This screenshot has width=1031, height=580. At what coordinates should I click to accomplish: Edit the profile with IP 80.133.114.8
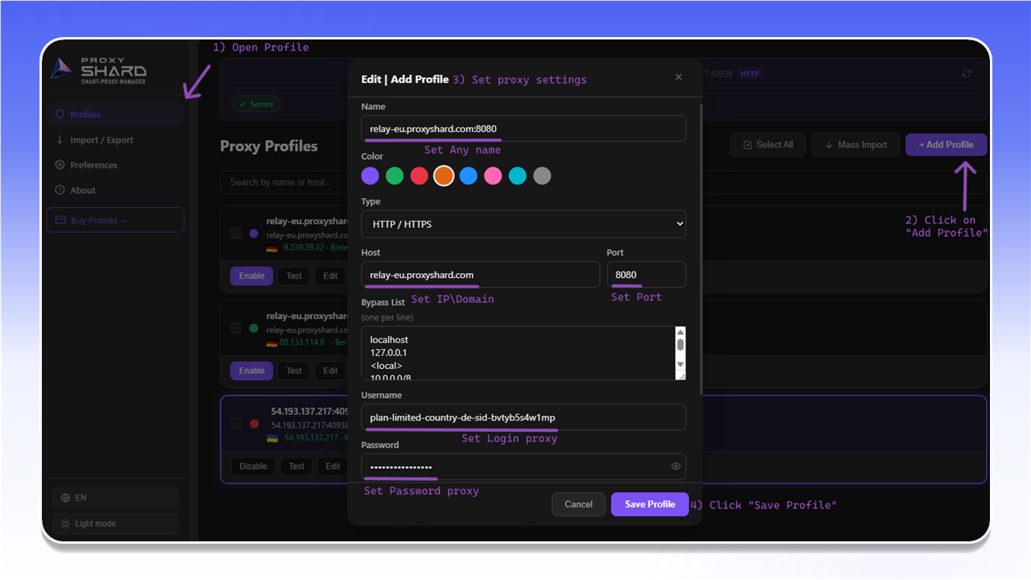pos(330,371)
